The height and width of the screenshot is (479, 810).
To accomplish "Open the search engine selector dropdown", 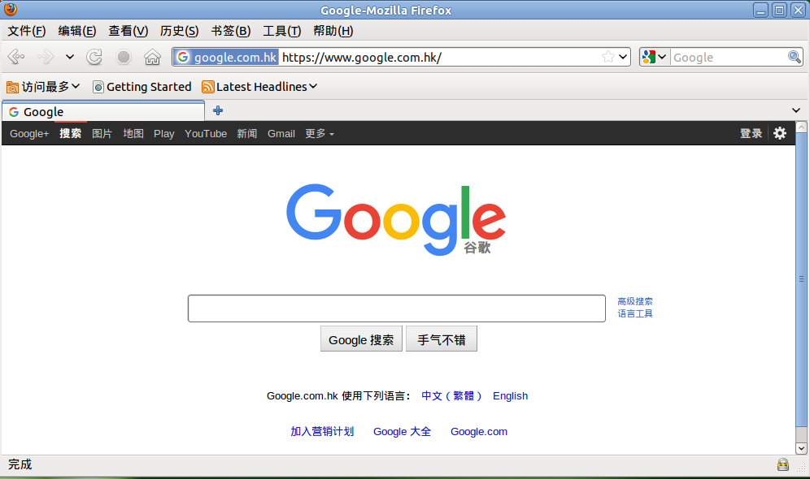I will point(655,57).
